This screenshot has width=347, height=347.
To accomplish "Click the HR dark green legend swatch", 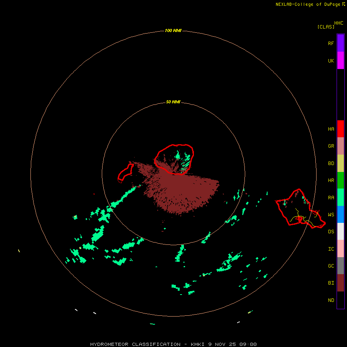I will pyautogui.click(x=340, y=180).
